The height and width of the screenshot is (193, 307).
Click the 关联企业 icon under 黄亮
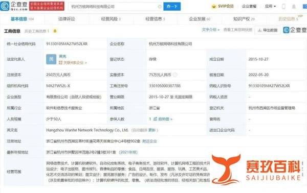tap(60, 63)
